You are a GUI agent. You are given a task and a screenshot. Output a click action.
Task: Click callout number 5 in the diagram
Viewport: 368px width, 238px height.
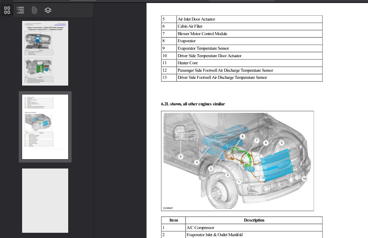181,157
